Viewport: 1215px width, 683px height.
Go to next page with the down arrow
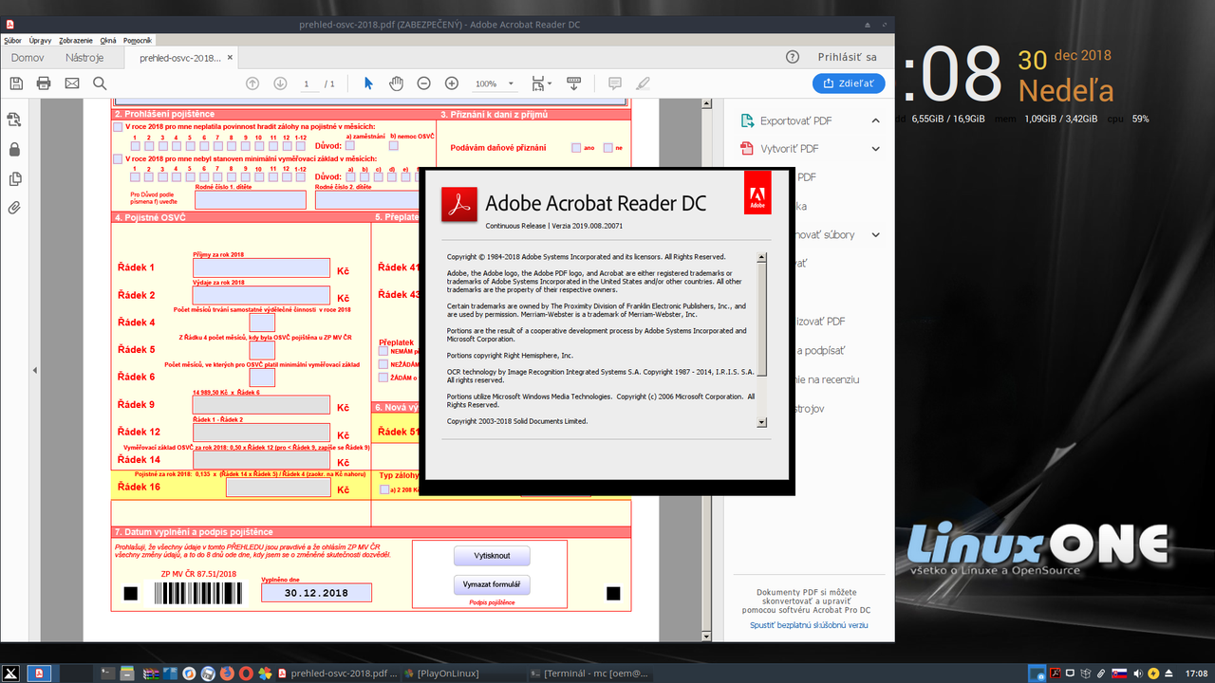(x=280, y=83)
